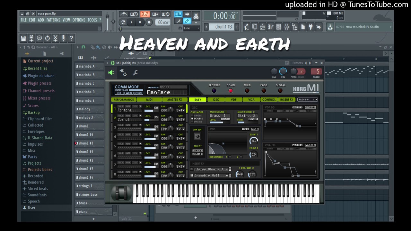
Task: Click the plugin picker plug icon
Action: (310, 27)
